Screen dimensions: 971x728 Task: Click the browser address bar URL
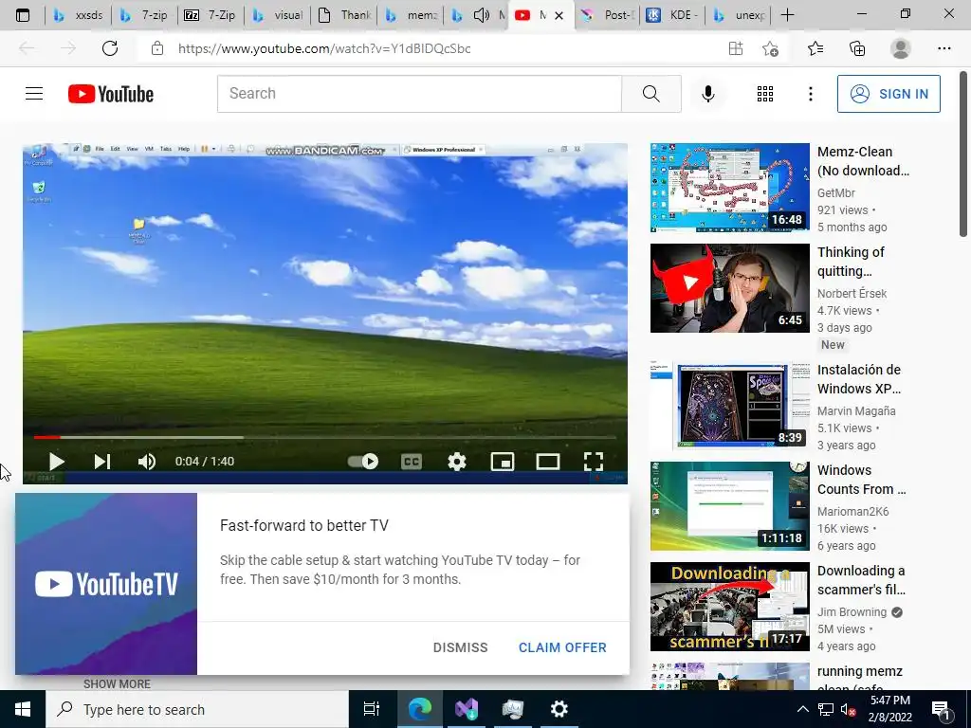pyautogui.click(x=324, y=48)
